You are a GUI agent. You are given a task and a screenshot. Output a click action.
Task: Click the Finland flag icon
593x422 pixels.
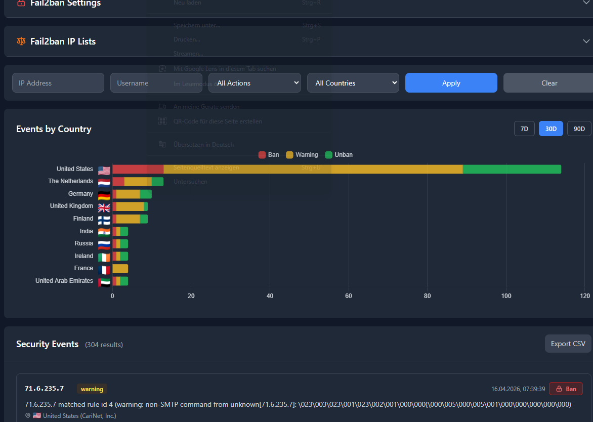click(x=104, y=220)
